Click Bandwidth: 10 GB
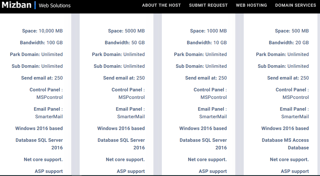The height and width of the screenshot is (176, 320). coord(207,43)
